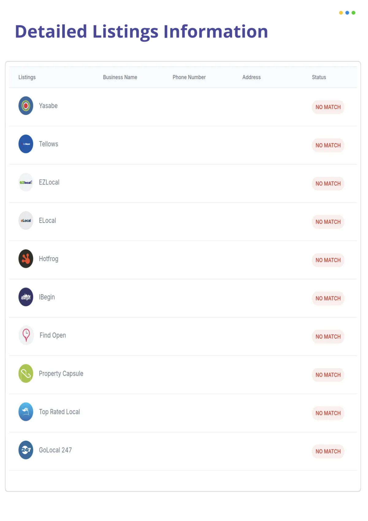Click the IBegin purple logo icon

click(26, 297)
